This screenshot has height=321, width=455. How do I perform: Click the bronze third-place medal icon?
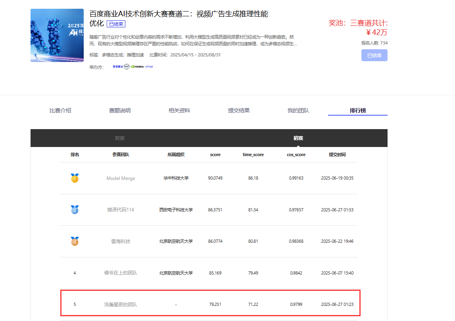pos(75,241)
